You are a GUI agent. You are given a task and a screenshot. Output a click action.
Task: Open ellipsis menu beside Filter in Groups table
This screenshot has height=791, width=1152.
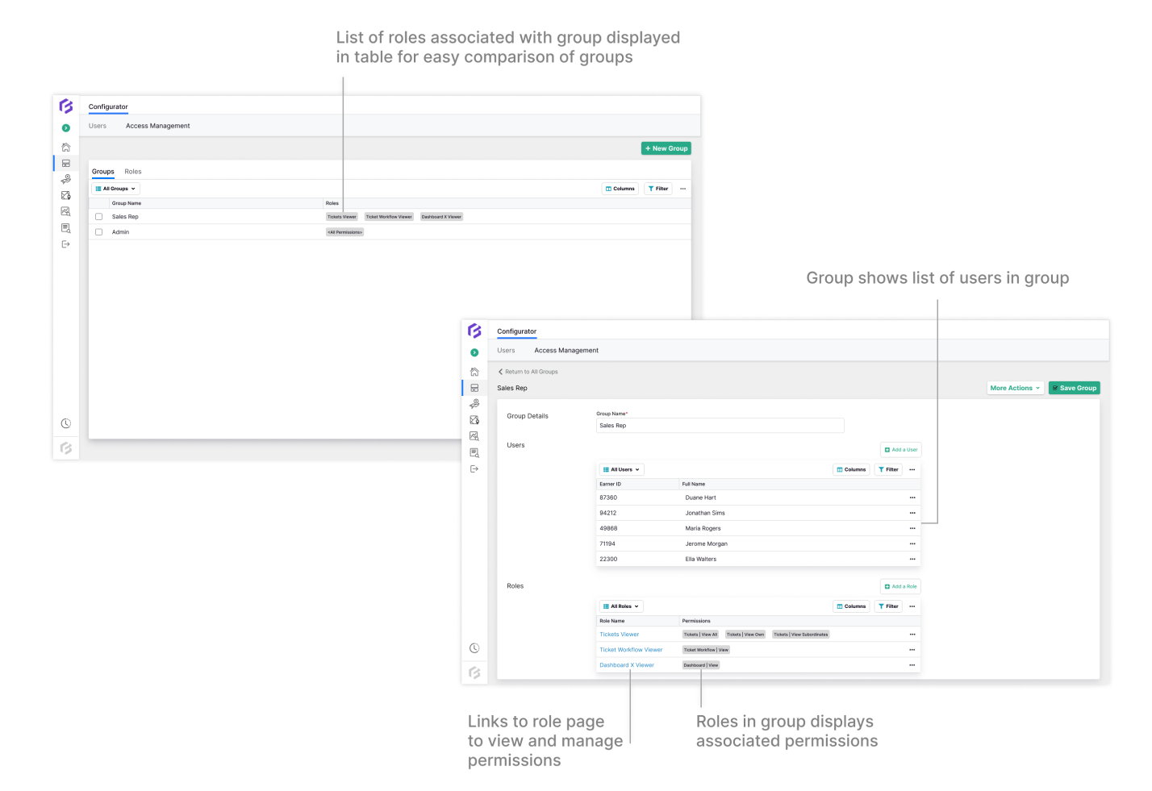682,189
